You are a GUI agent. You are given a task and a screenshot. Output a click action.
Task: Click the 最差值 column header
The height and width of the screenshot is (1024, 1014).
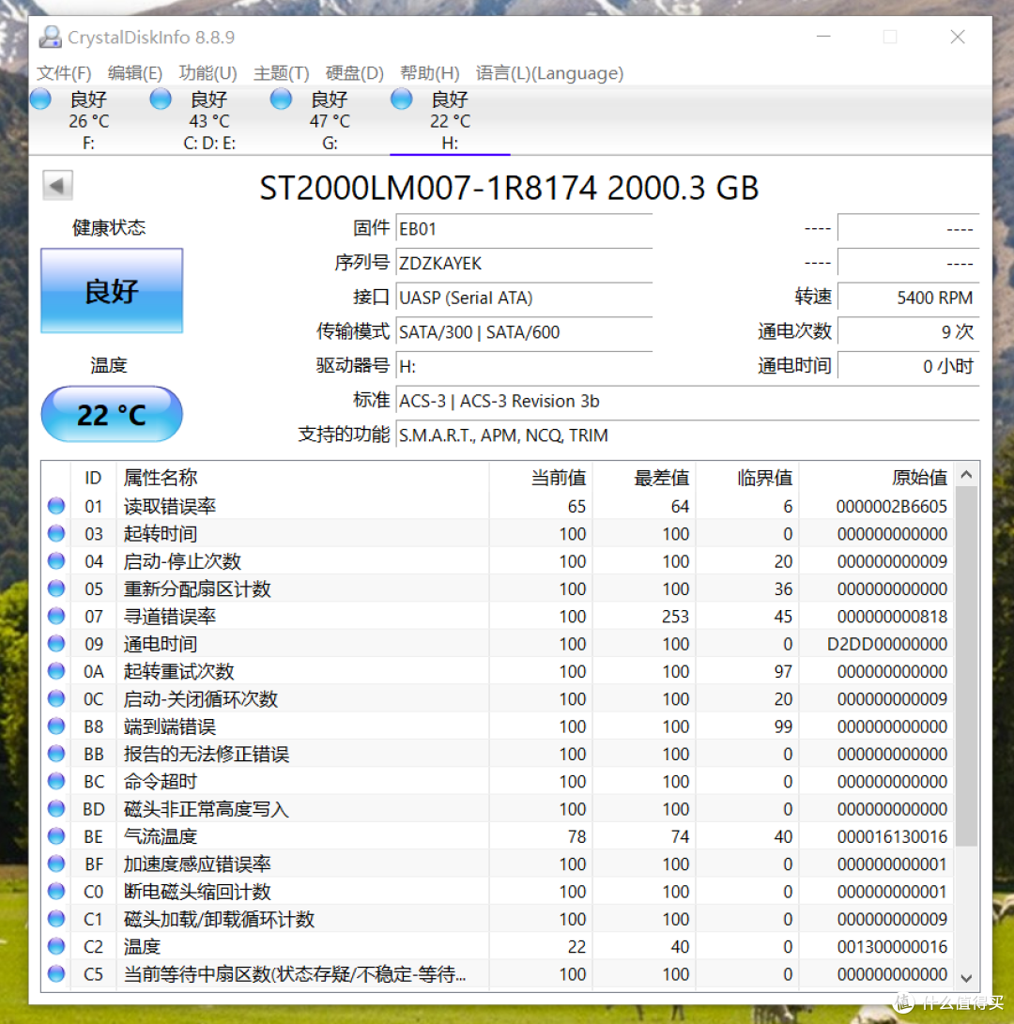pyautogui.click(x=644, y=478)
